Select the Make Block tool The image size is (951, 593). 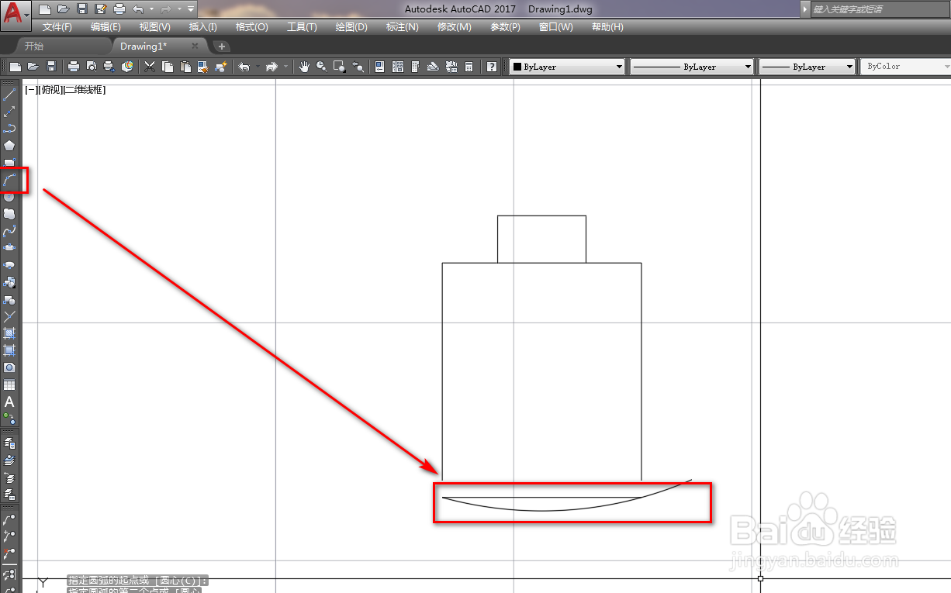(9, 299)
